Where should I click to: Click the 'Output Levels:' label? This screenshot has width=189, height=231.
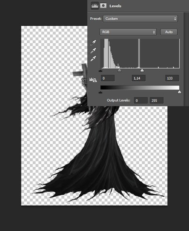119,100
